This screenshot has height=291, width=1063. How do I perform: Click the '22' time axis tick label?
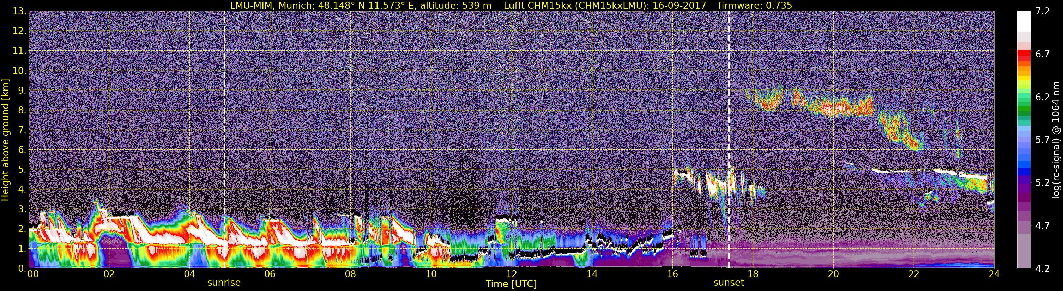(x=914, y=274)
